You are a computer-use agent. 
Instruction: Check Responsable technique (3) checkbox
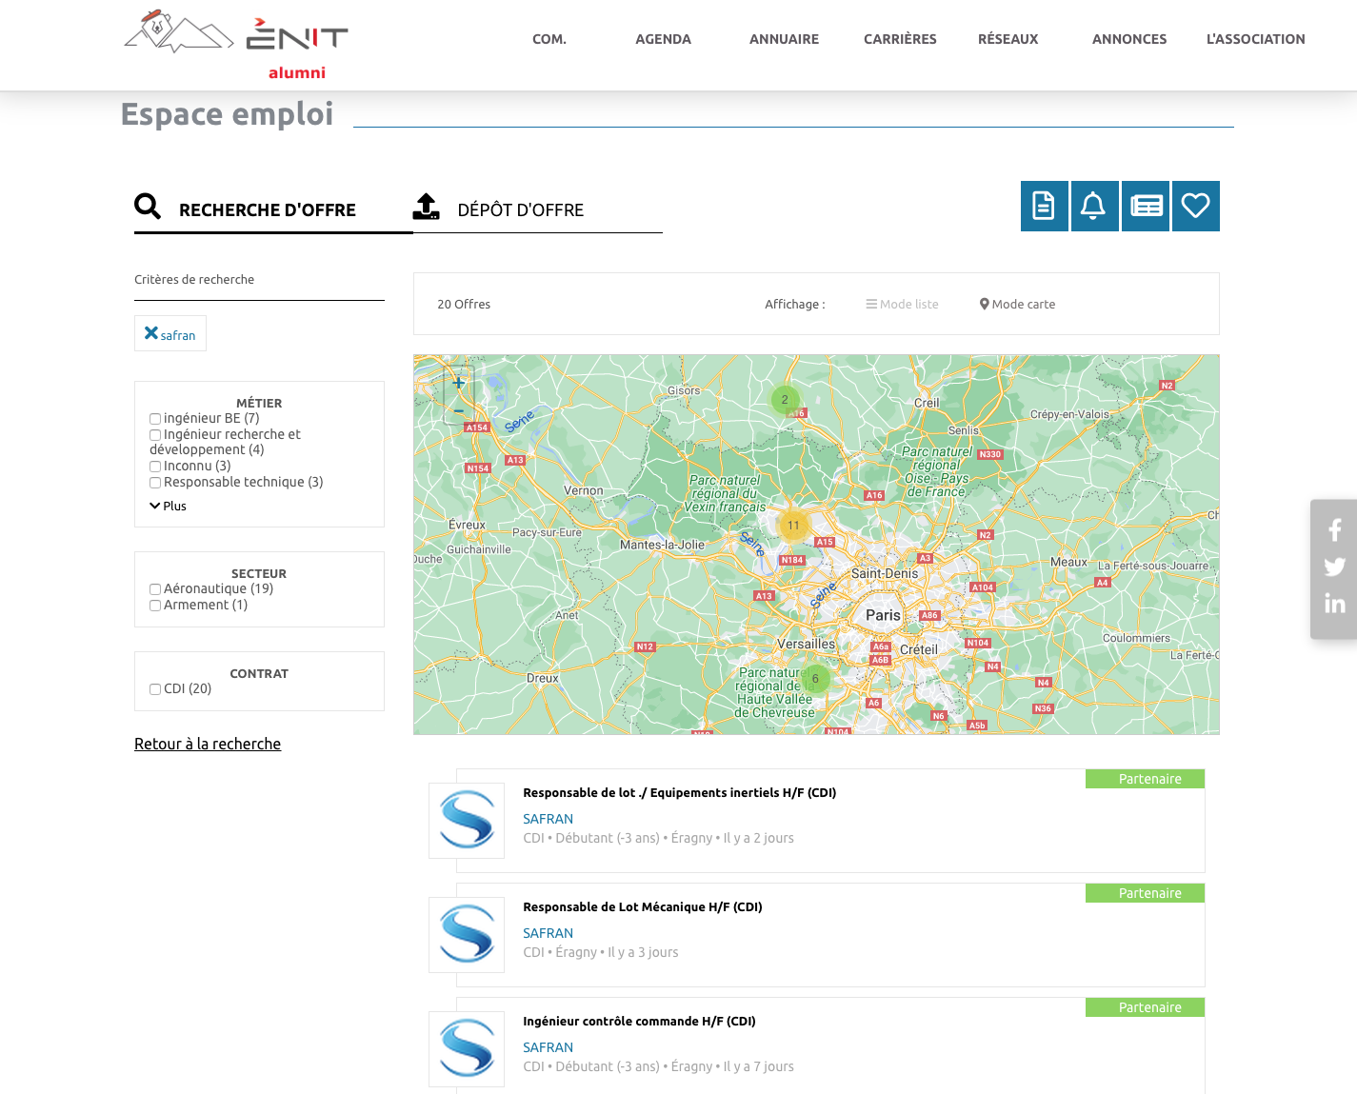(x=155, y=483)
